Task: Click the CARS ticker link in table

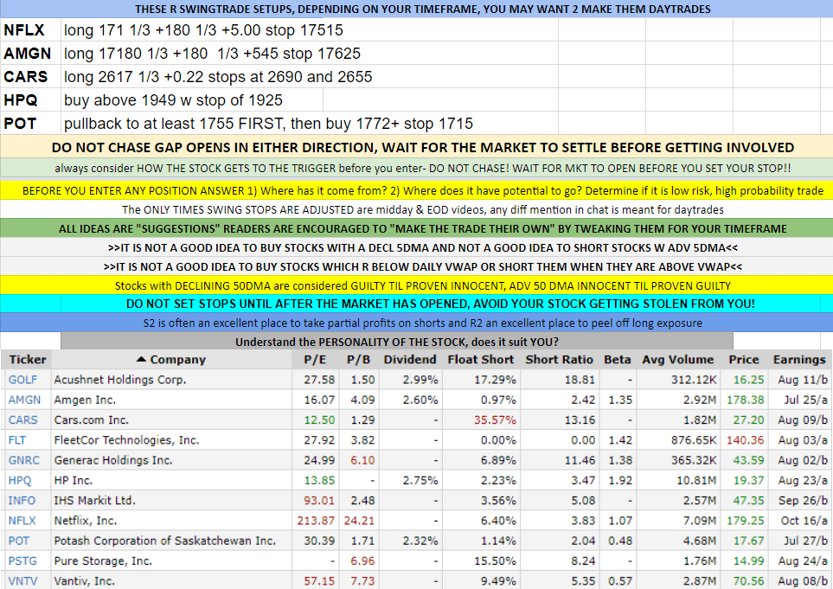Action: 23,419
